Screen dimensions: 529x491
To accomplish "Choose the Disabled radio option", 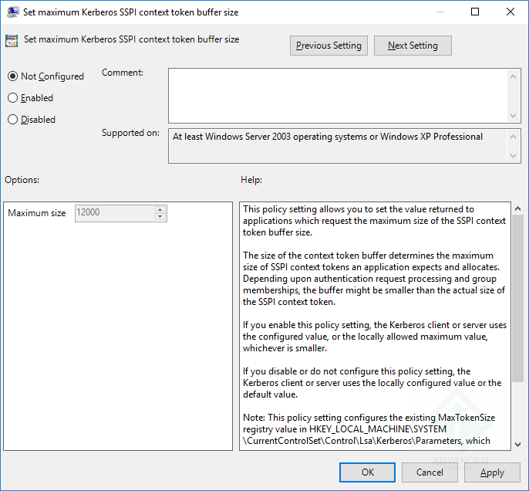I will click(x=12, y=120).
